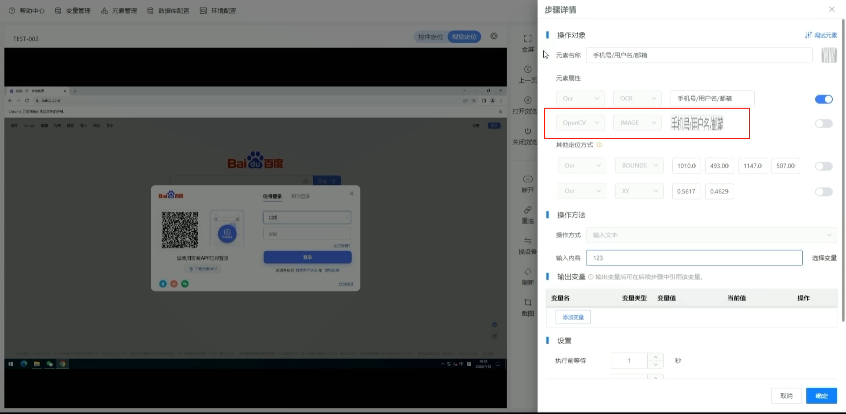Open the OpenCV engine dropdown
The height and width of the screenshot is (414, 846).
pyautogui.click(x=580, y=123)
